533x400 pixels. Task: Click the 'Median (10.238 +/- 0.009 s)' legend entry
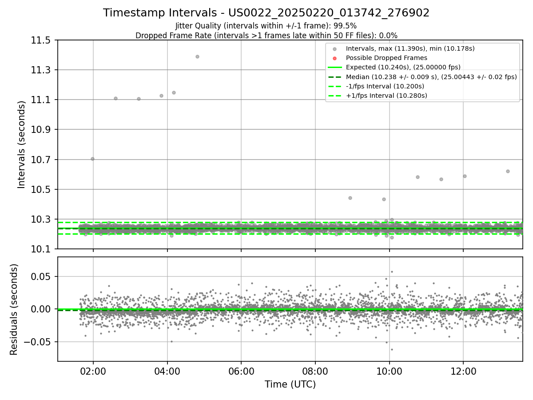431,77
